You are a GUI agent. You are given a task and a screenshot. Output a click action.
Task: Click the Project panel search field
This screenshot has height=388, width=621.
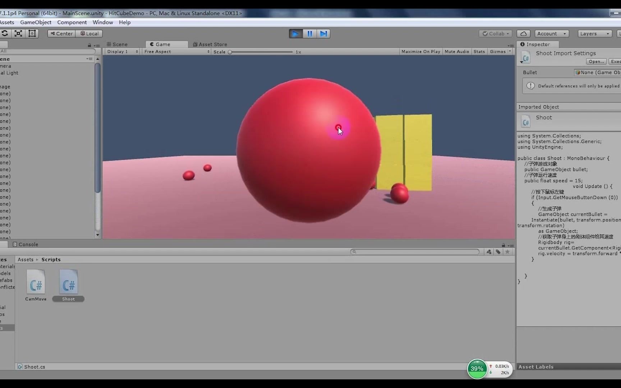[415, 252]
